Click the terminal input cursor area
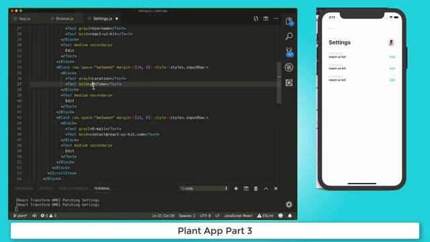This screenshot has height=242, width=430. [x=16, y=209]
